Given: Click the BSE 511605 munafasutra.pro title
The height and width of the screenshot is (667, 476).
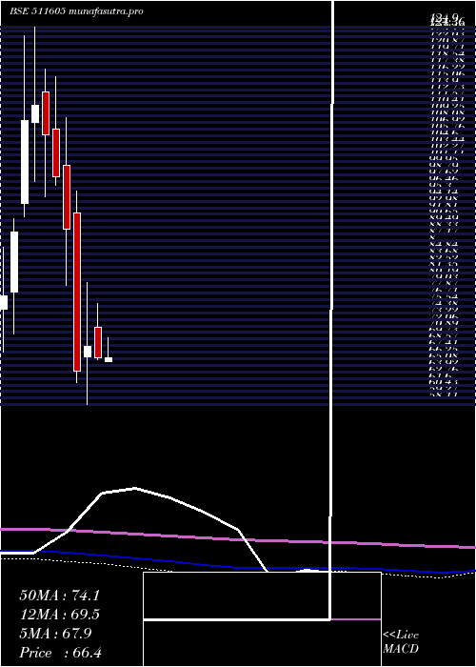Looking at the screenshot, I should pos(76,11).
